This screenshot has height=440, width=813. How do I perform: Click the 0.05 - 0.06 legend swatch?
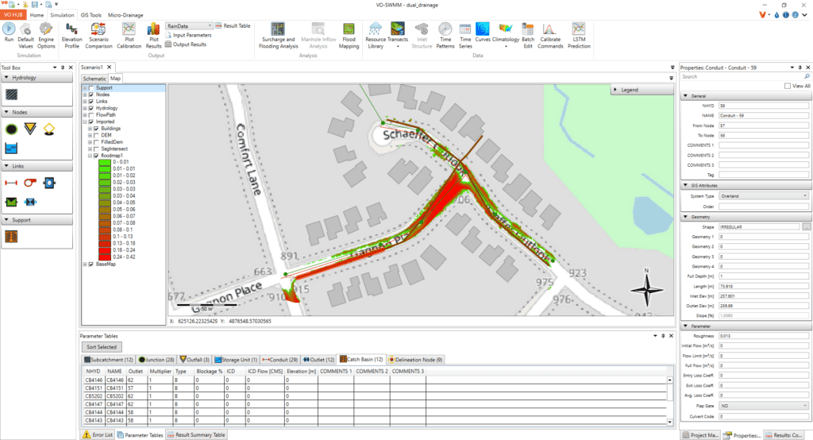click(105, 210)
